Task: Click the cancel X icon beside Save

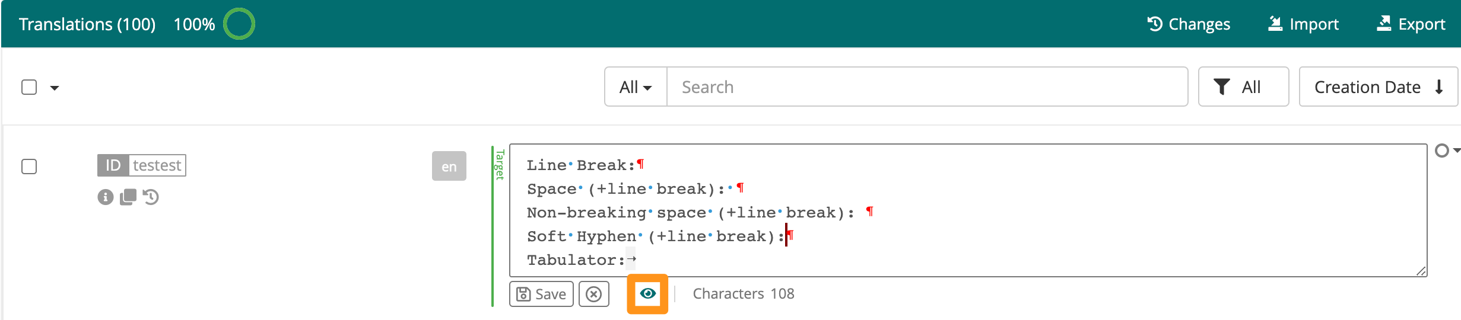Action: click(594, 294)
